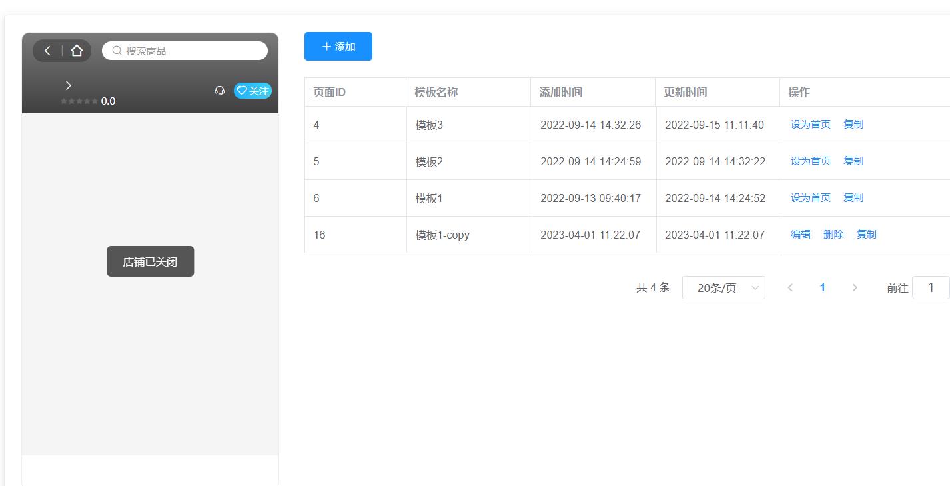Viewport: 950px width, 486px height.
Task: Open the 20条/页 page size dropdown
Action: point(723,288)
